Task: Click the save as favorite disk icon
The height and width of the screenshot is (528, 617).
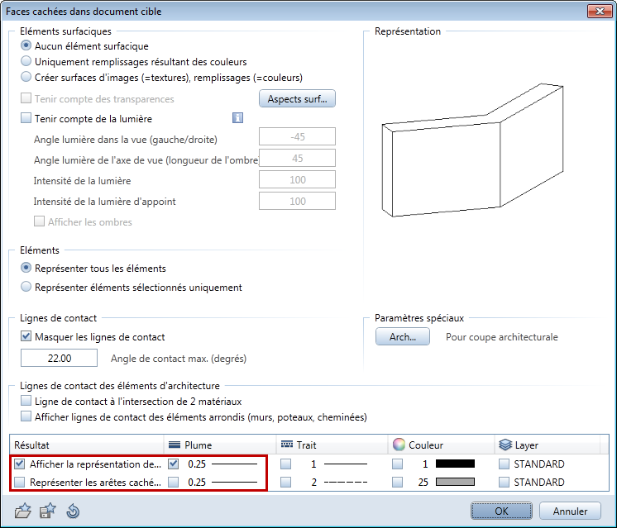Action: [x=48, y=511]
